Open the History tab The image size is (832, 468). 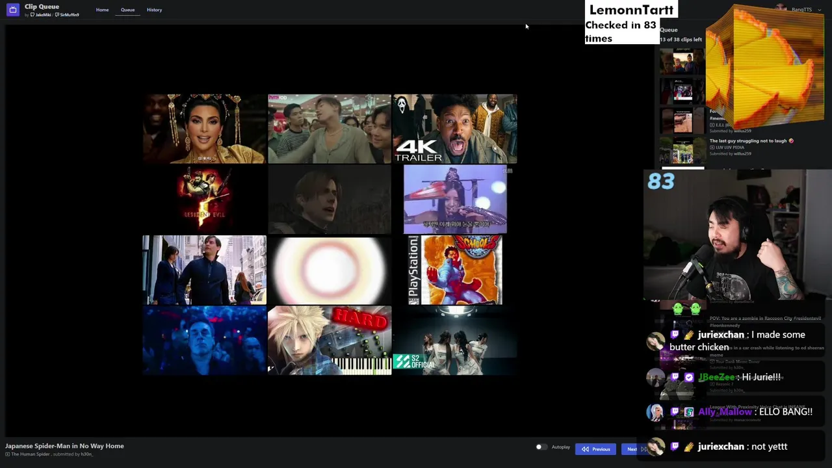point(154,10)
